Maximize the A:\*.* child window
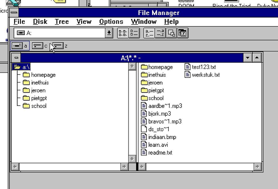 (257, 58)
